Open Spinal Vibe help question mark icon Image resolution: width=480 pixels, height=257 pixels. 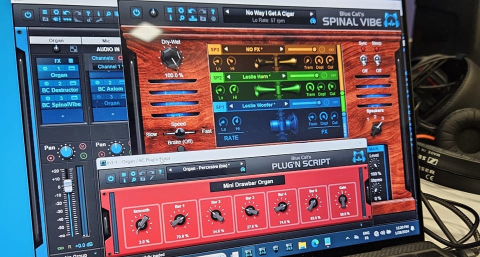click(x=213, y=11)
